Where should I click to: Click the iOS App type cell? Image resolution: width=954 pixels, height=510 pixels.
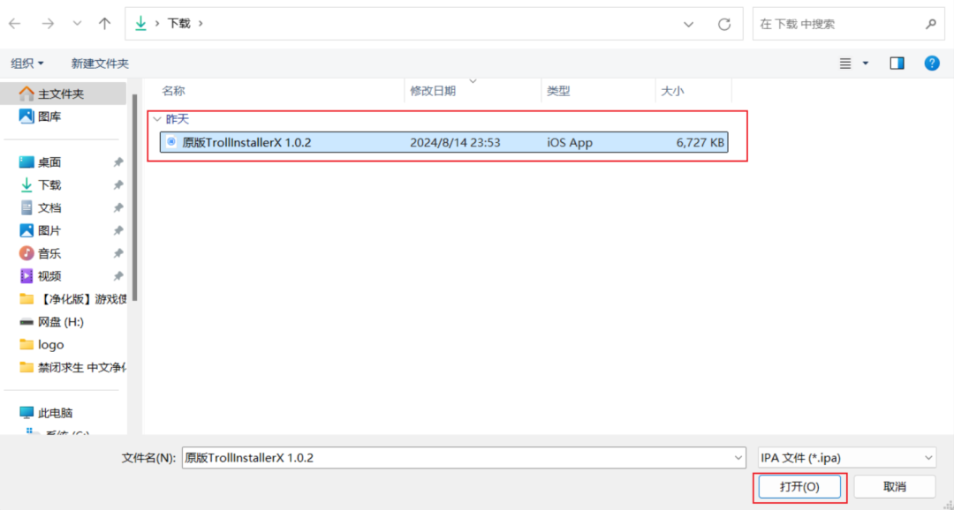pos(570,142)
